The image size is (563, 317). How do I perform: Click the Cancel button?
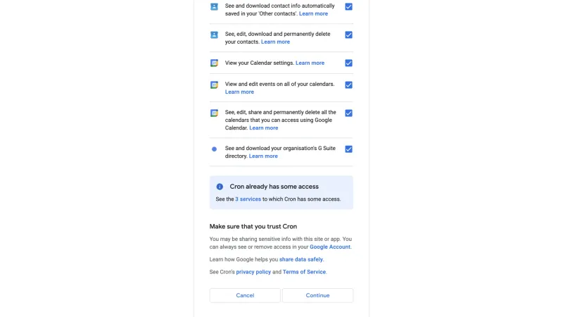[x=245, y=295]
